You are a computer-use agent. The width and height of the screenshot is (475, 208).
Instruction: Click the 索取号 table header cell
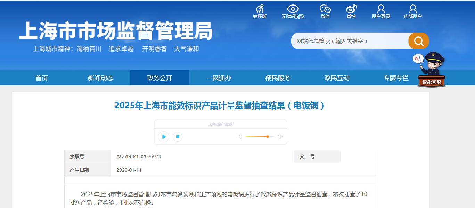pos(88,156)
